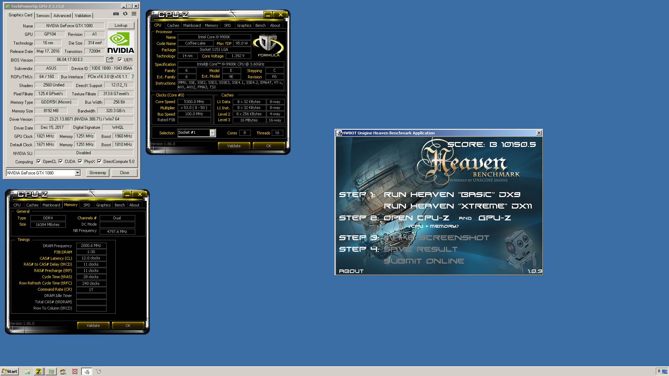The width and height of the screenshot is (669, 376).
Task: Click the Core Speed 5300.0 MHz field
Action: click(194, 102)
